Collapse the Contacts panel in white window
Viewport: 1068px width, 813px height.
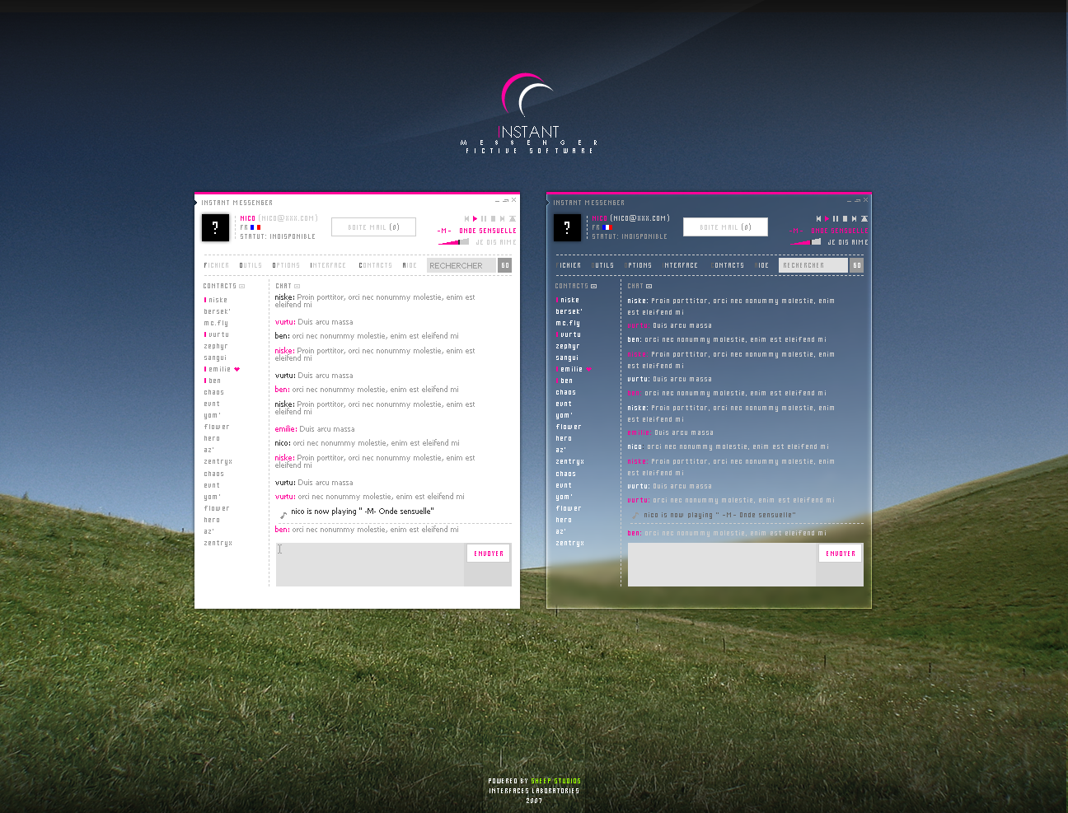(242, 287)
